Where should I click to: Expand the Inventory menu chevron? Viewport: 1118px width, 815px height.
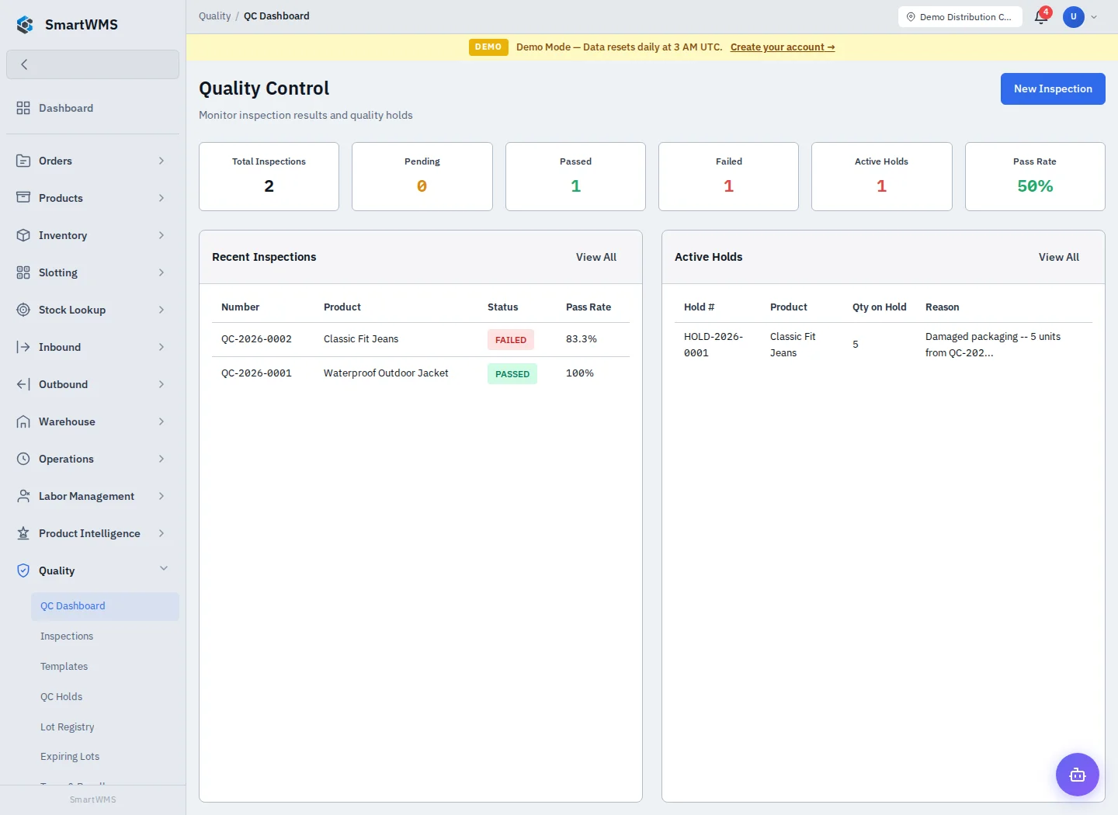click(x=161, y=235)
